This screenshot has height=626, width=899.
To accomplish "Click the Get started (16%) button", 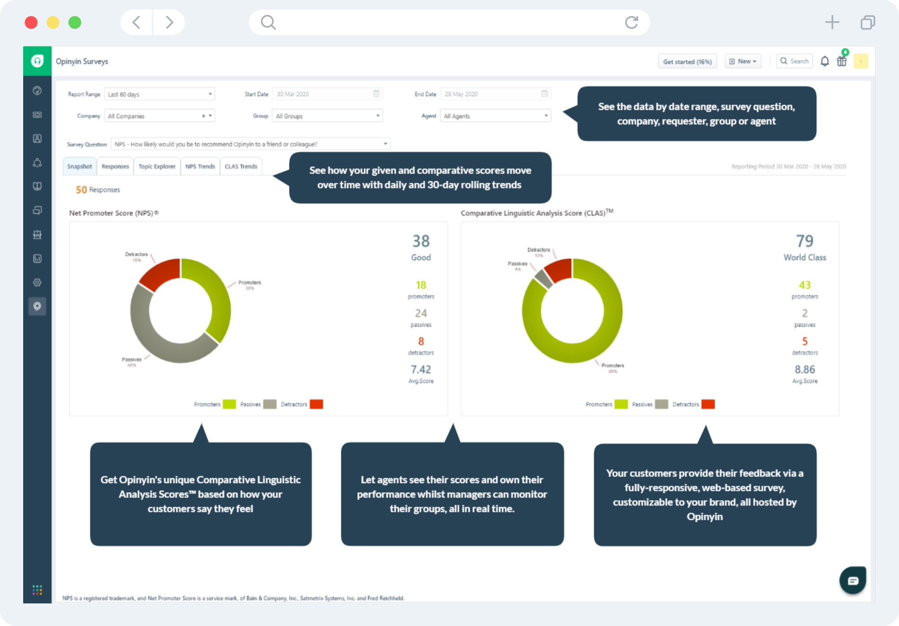I will (688, 61).
